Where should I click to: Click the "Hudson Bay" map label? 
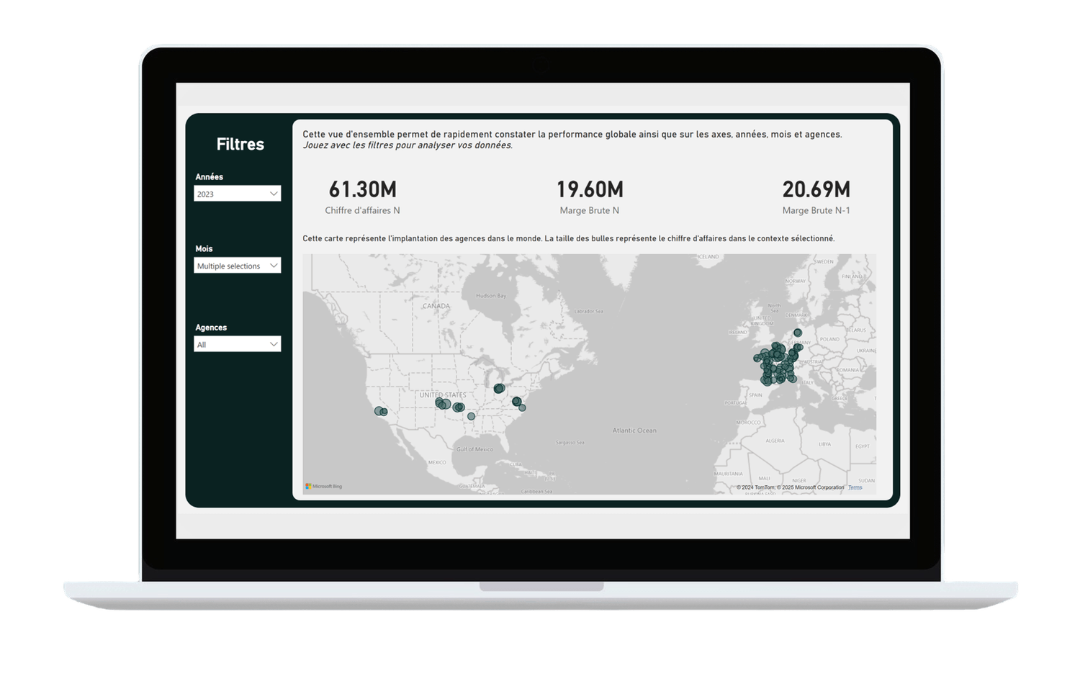point(491,296)
